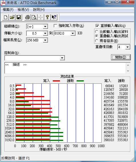The height and width of the screenshot is (162, 136).
Task: Open a file with the folder icon
Action: tap(12, 17)
